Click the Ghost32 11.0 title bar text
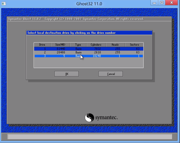The image size is (180, 143). click(89, 4)
